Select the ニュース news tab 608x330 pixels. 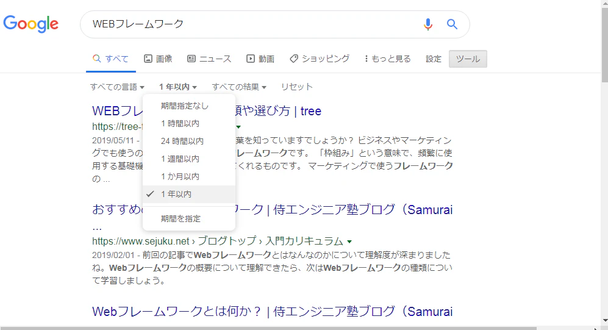[209, 59]
